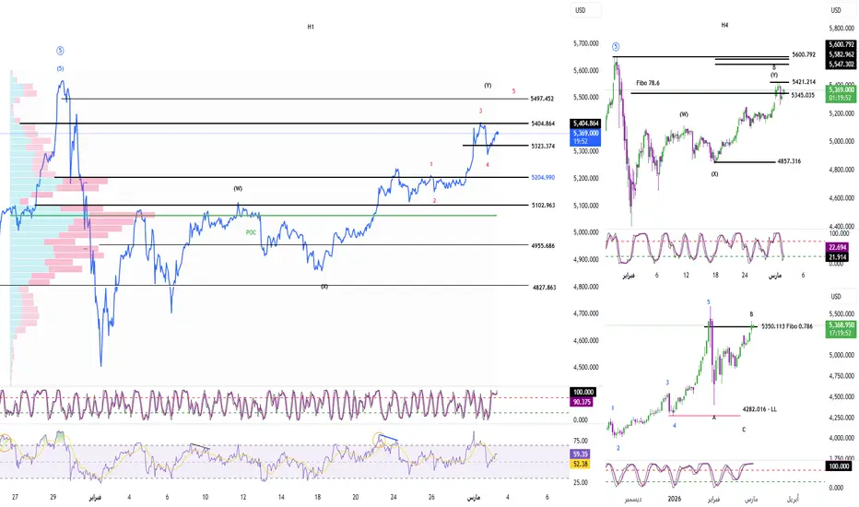Click the 4282.016 - LL level label
This screenshot has height=507, width=859.
[x=759, y=409]
